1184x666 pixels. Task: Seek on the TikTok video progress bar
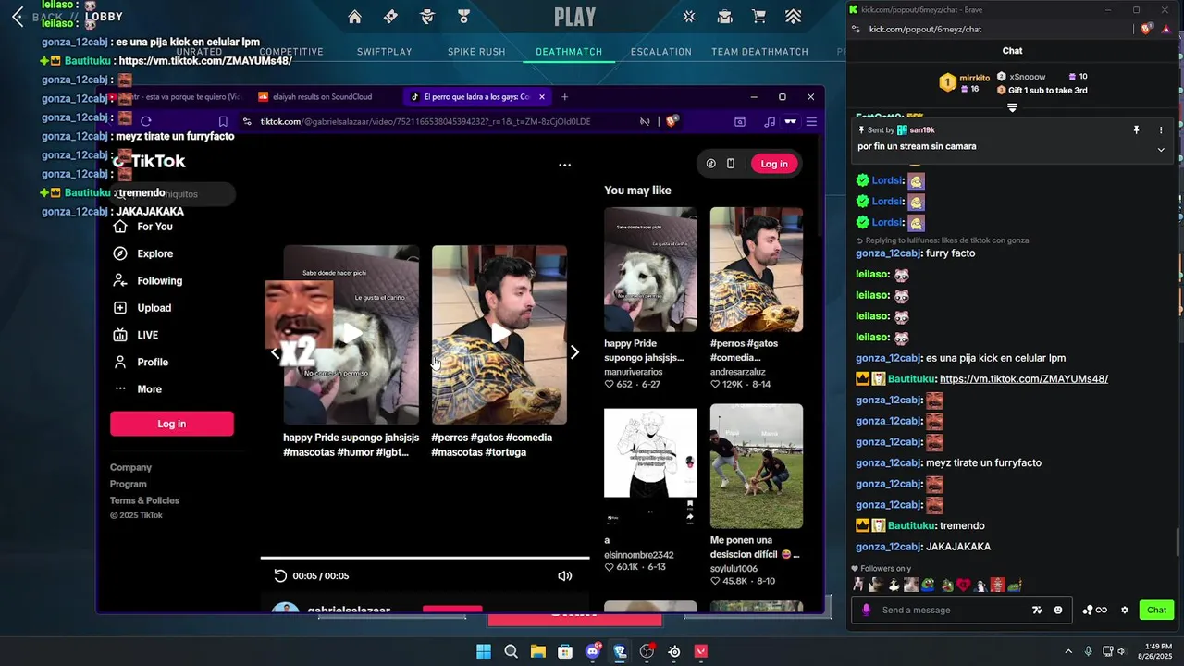coord(425,558)
